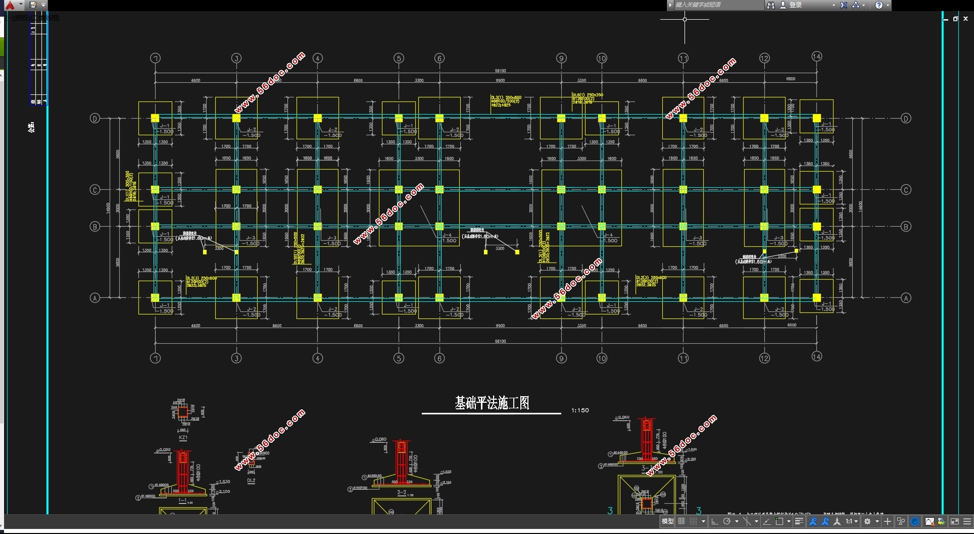The width and height of the screenshot is (974, 534).
Task: Click the workspace switching gear icon
Action: click(x=867, y=521)
